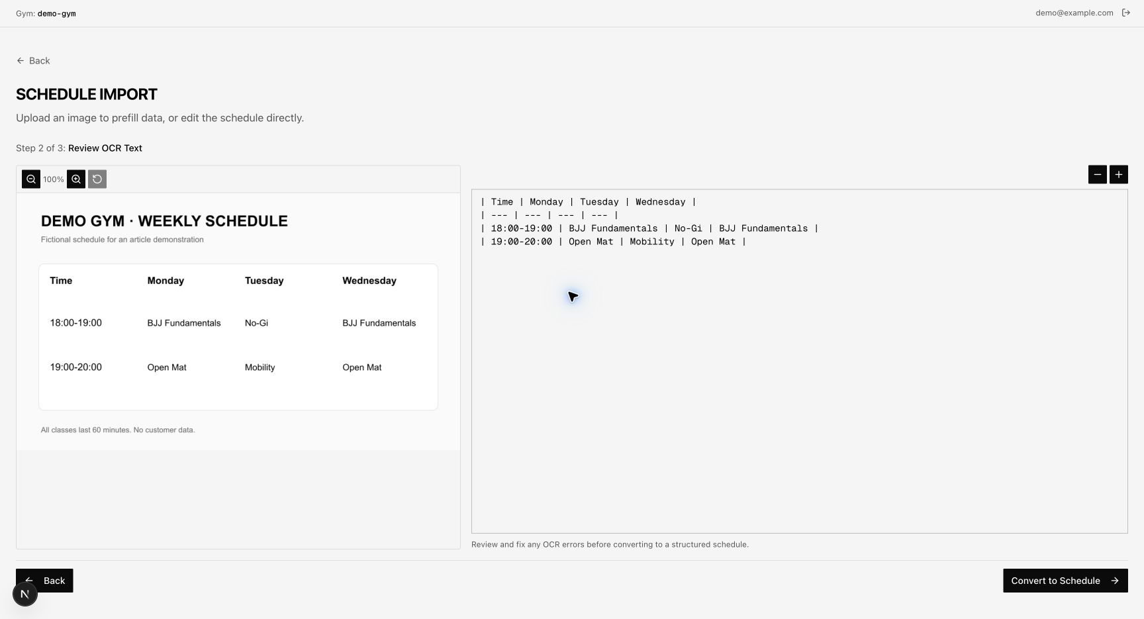
Task: Click 'DEMO GYM · WEEKLY SCHEDULE' title in preview
Action: (164, 221)
